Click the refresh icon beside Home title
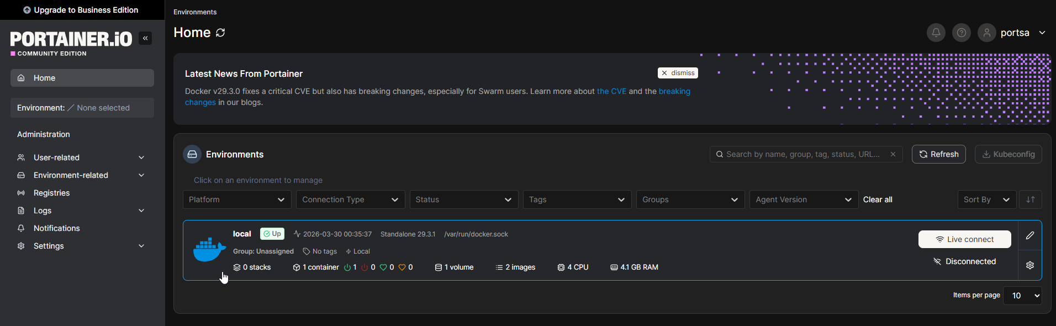The image size is (1056, 326). point(220,33)
